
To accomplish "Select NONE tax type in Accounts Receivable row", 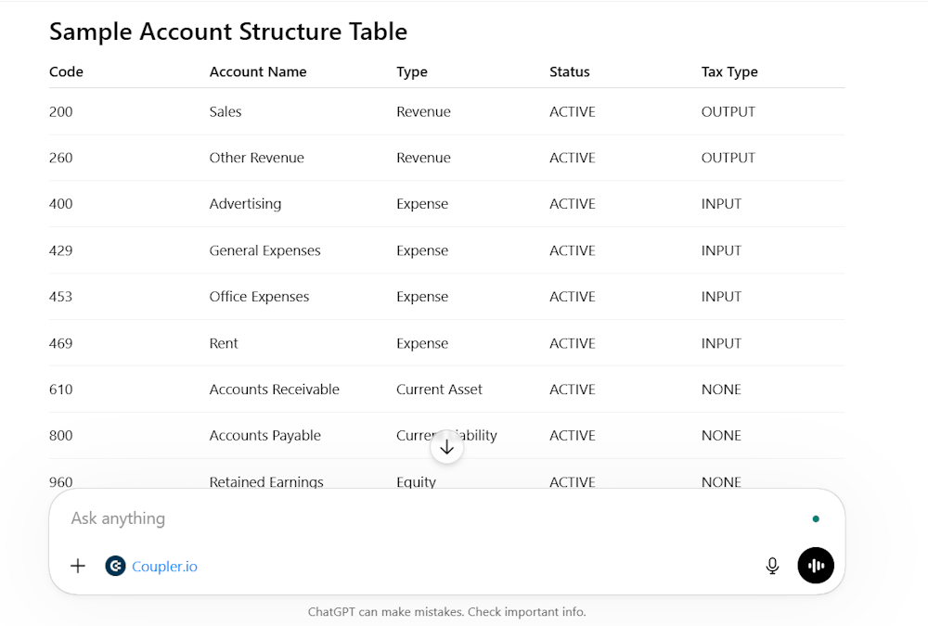I will pos(721,390).
